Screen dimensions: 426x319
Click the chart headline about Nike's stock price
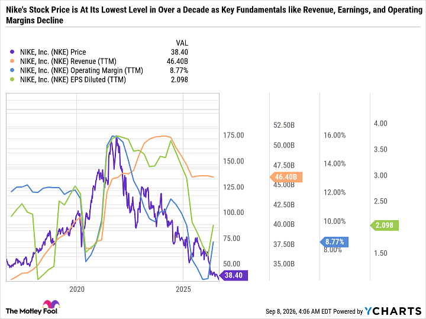(214, 15)
